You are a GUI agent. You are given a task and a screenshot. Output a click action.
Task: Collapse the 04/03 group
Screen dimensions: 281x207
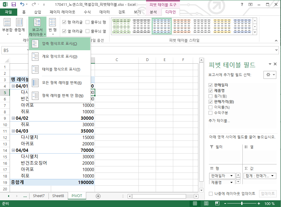tap(13, 131)
